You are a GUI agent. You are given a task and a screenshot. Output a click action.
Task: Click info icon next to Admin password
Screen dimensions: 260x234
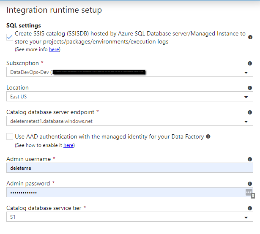point(250,184)
